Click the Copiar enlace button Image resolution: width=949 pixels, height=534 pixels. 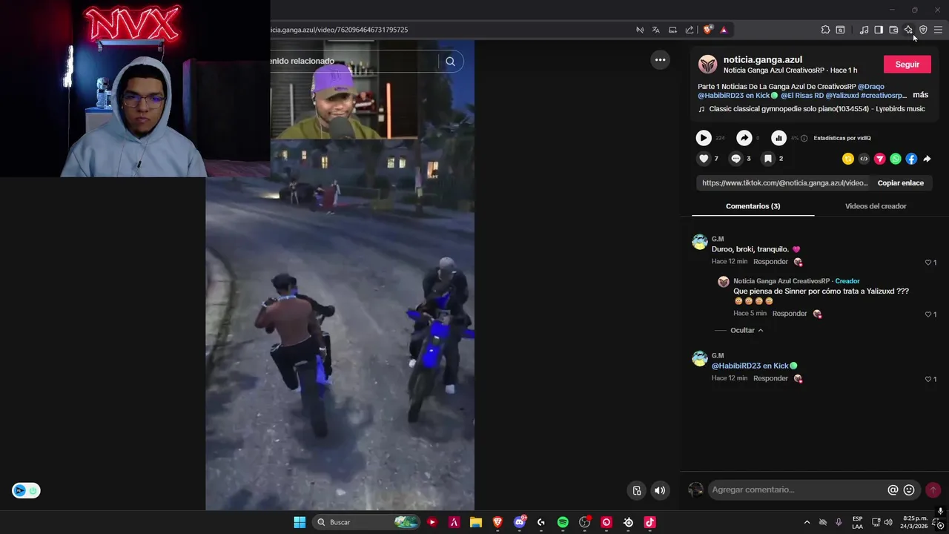pos(900,183)
